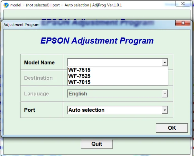Viewport: 194px width, 156px height.
Task: Open the disabled Language dropdown arrow
Action: pos(164,94)
